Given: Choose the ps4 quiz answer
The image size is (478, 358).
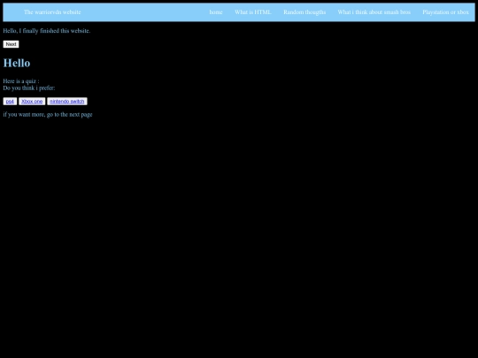Looking at the screenshot, I should (10, 102).
